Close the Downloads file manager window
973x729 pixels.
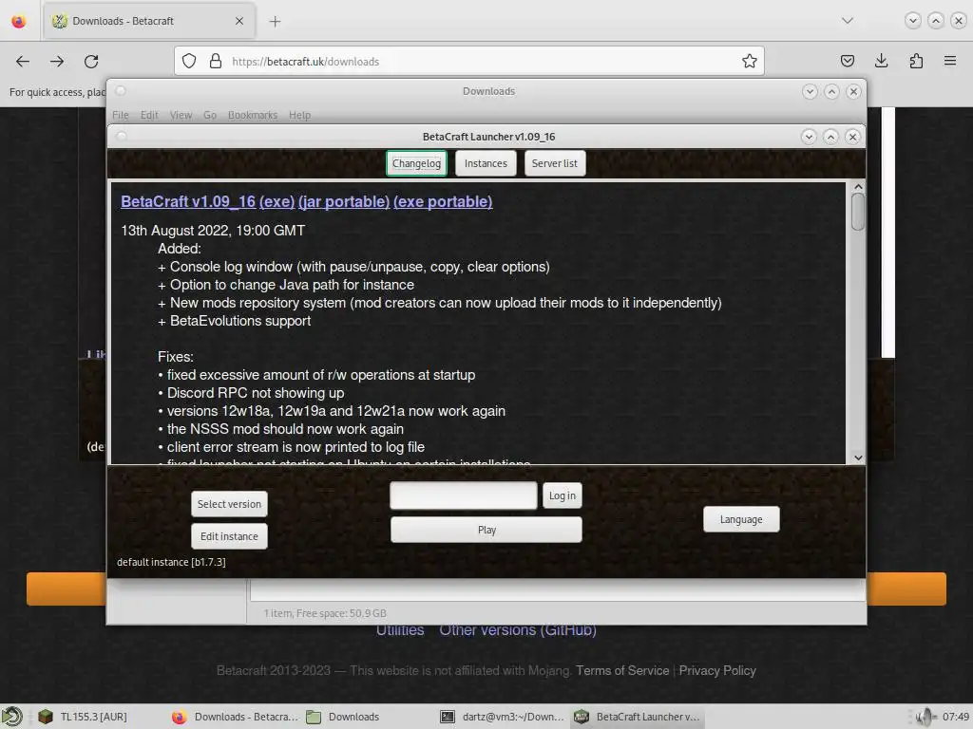coord(854,92)
